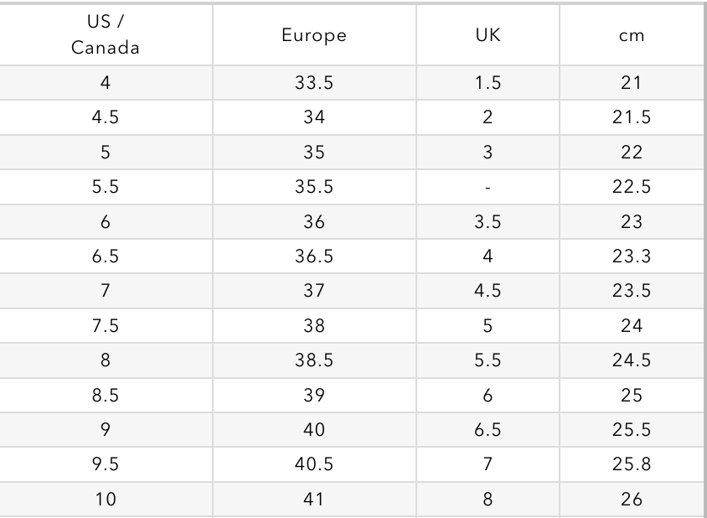This screenshot has width=707, height=518.
Task: Click the US / Canada column header
Action: tap(106, 36)
